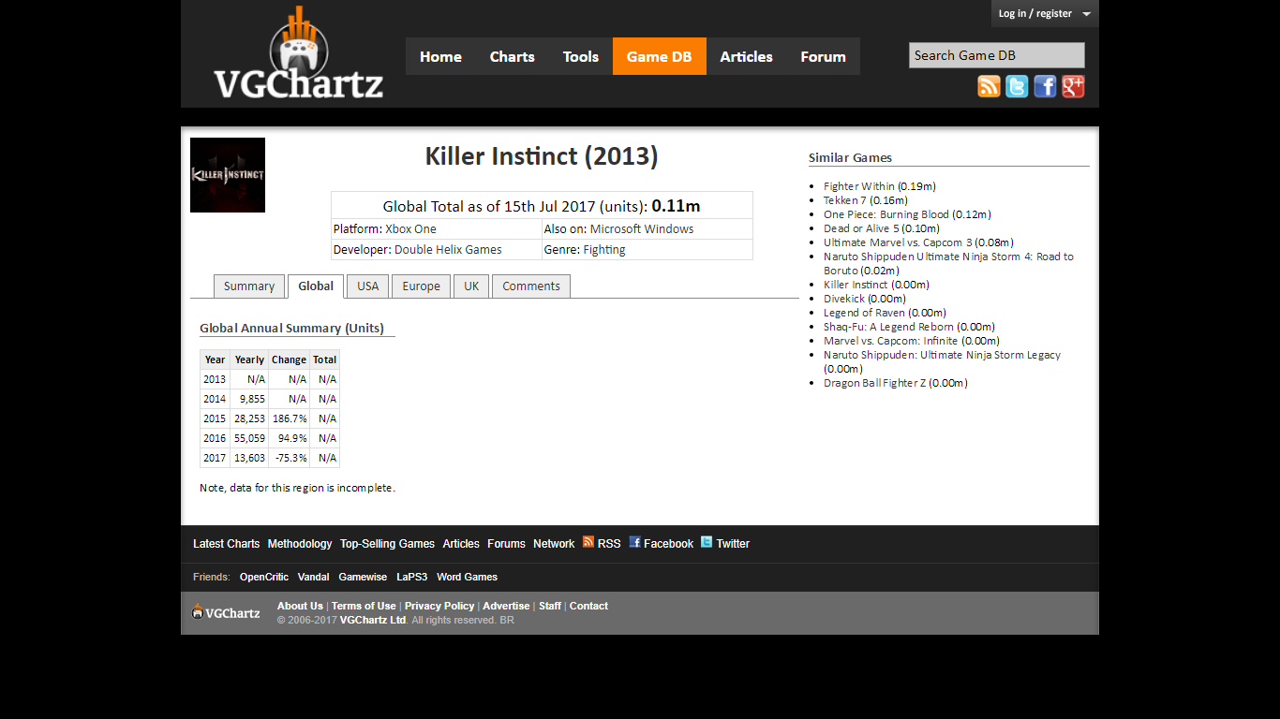Open Top-Selling Games footer link
This screenshot has height=719, width=1280.
[x=387, y=544]
